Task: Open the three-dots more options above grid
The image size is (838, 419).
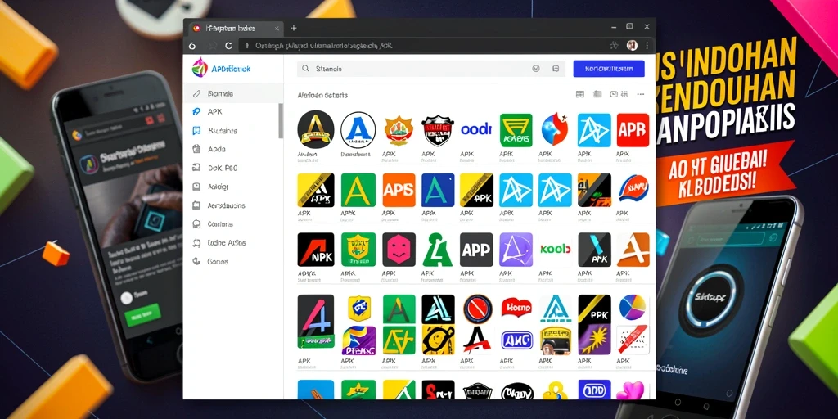Action: pos(640,95)
